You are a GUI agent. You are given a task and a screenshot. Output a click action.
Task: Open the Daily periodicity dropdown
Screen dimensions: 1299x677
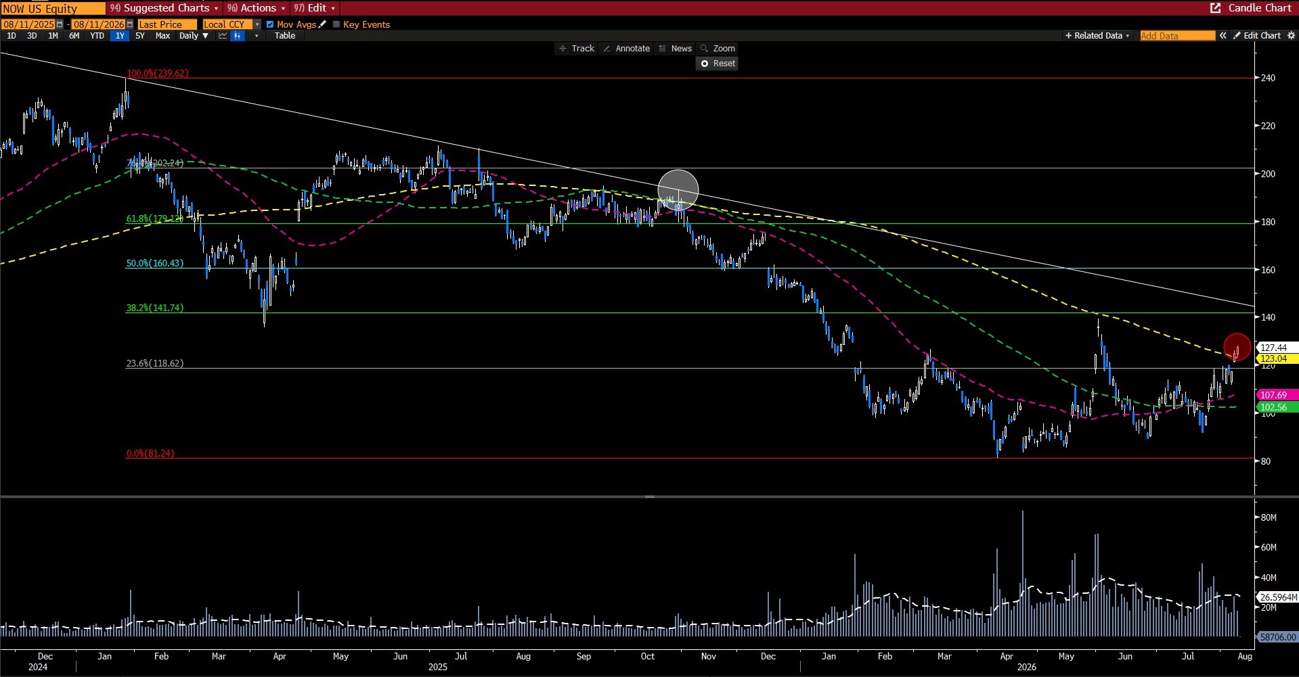[x=194, y=36]
